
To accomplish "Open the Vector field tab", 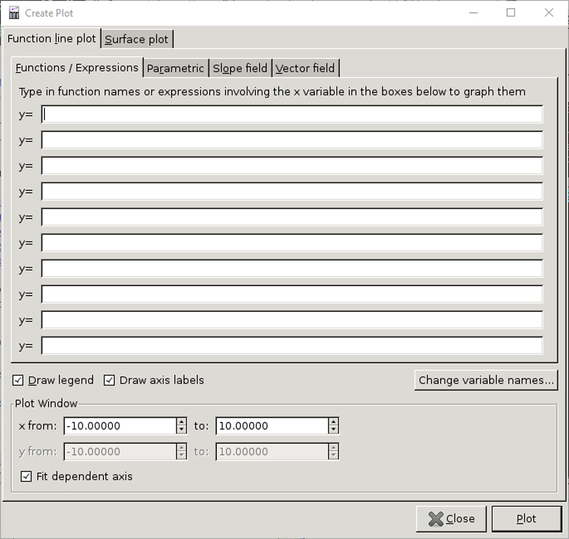I will click(305, 67).
